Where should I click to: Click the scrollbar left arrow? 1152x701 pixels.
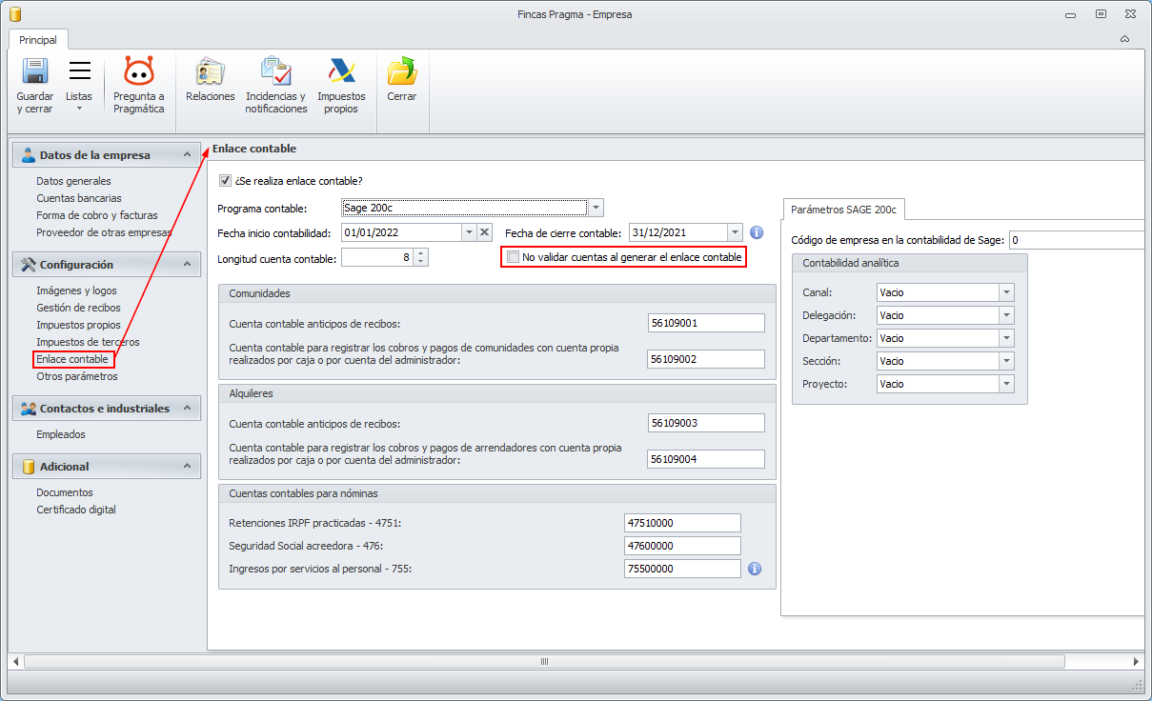coord(16,661)
